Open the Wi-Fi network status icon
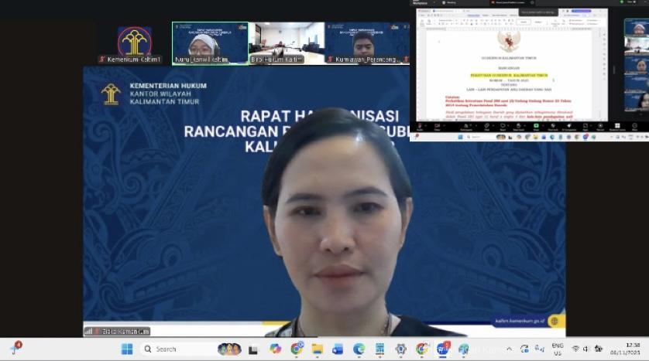The width and height of the screenshot is (649, 361). pyautogui.click(x=575, y=349)
